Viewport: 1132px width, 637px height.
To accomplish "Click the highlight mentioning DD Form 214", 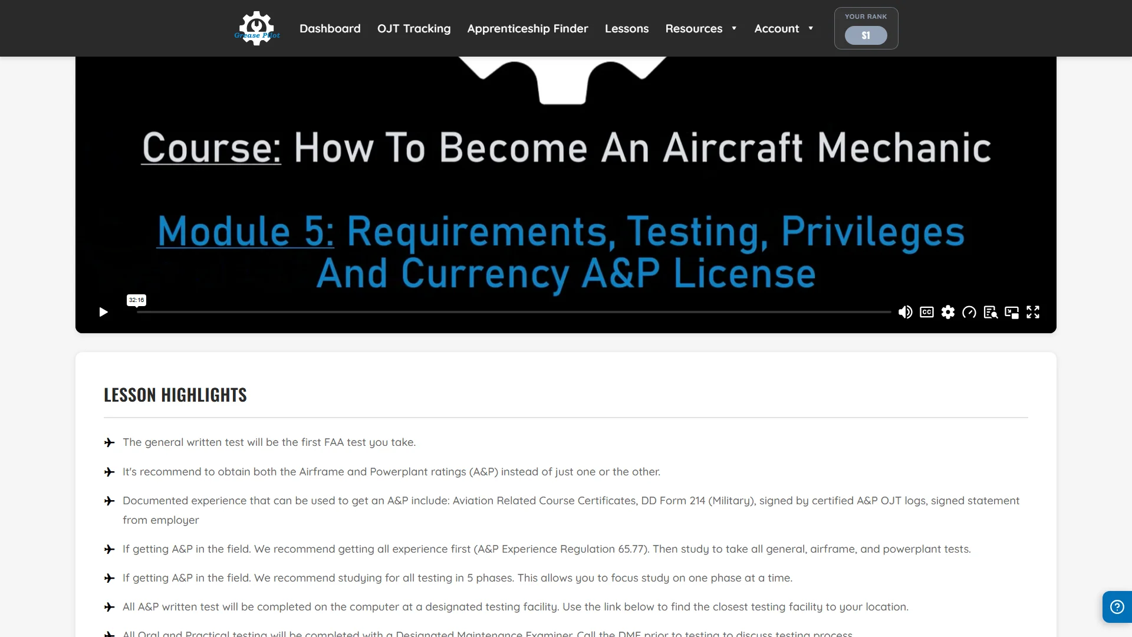I will coord(571,510).
